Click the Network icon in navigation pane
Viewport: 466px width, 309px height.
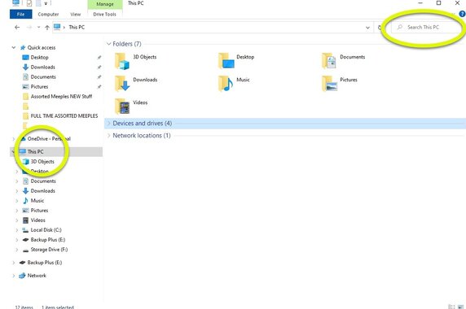click(22, 276)
